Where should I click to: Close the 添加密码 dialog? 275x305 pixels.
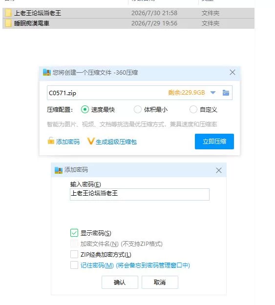click(x=219, y=170)
